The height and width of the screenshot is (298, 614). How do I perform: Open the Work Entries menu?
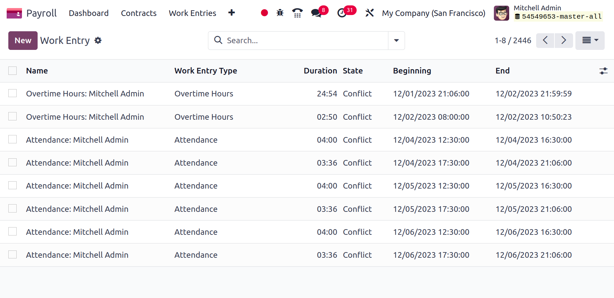click(x=192, y=13)
